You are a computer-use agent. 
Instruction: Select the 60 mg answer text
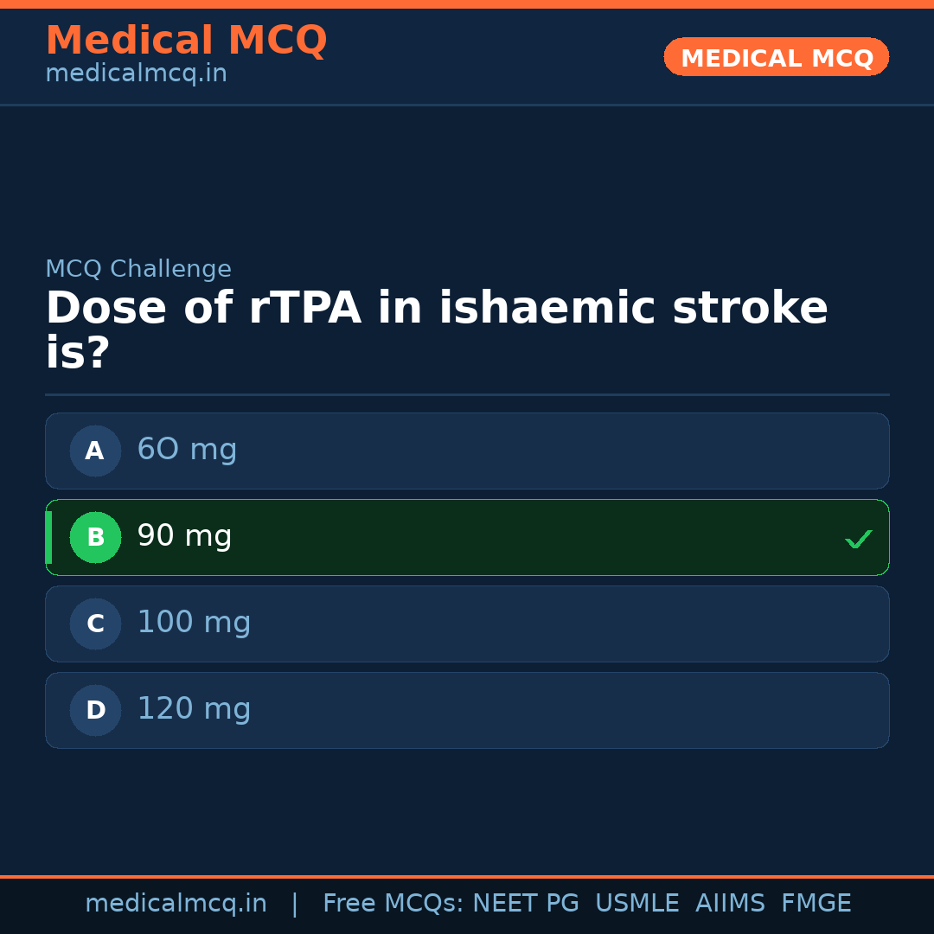[187, 450]
